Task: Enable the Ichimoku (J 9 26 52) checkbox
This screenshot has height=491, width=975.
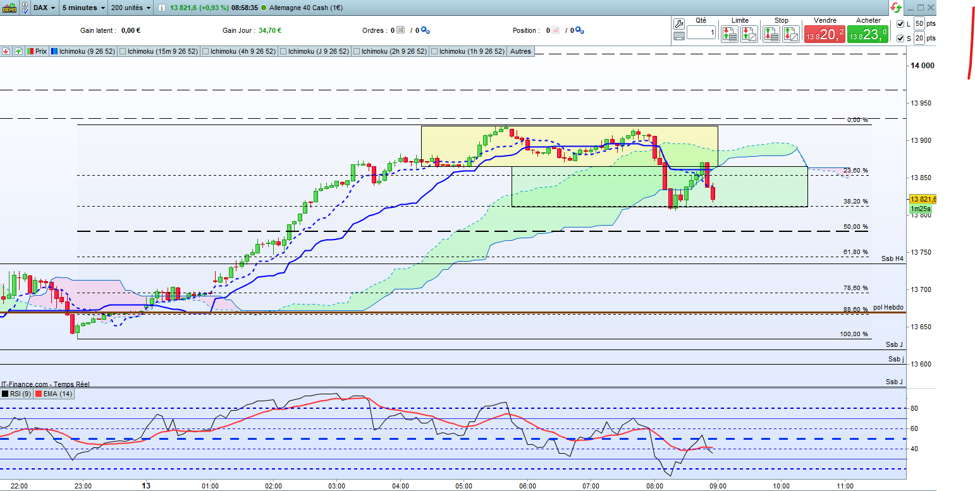Action: coord(283,51)
